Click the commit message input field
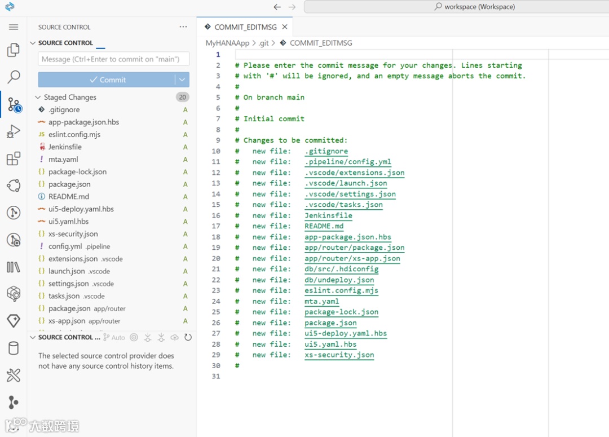The width and height of the screenshot is (609, 437). coord(113,59)
